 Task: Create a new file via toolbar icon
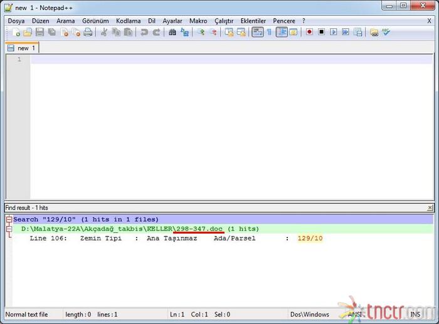pos(16,32)
